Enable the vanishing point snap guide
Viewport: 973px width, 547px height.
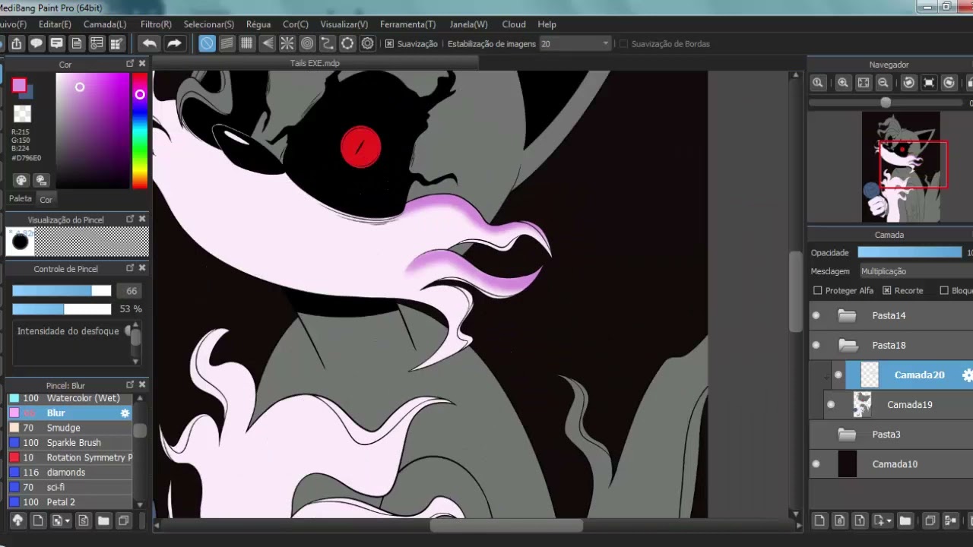pyautogui.click(x=267, y=43)
